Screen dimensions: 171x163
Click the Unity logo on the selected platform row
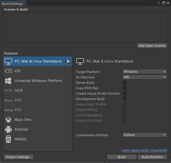point(68,61)
